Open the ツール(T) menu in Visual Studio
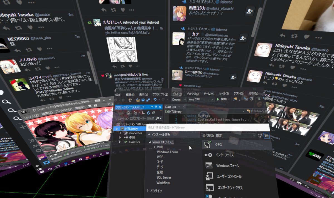This screenshot has width=334, height=198. [224, 94]
